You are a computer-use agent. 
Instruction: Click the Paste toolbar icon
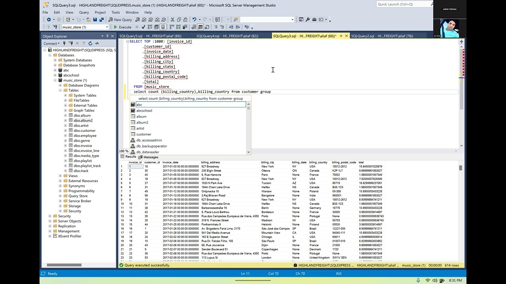185,19
